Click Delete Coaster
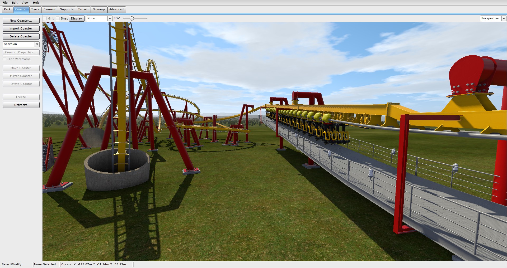The image size is (507, 268). click(21, 36)
